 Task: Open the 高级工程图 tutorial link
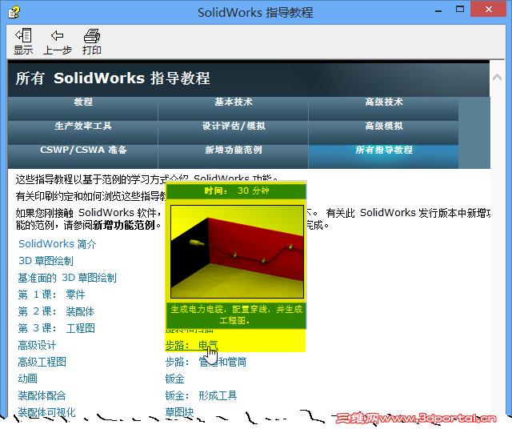(42, 362)
